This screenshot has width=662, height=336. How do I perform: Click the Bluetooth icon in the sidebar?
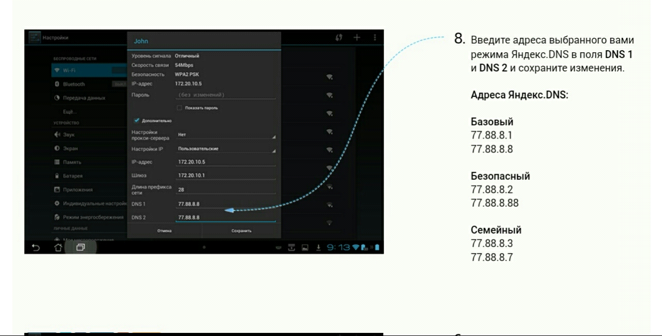57,84
